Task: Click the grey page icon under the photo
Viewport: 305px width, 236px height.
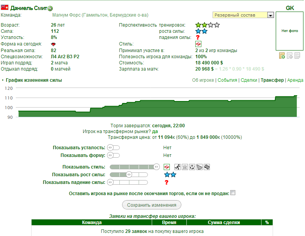Action: click(297, 56)
